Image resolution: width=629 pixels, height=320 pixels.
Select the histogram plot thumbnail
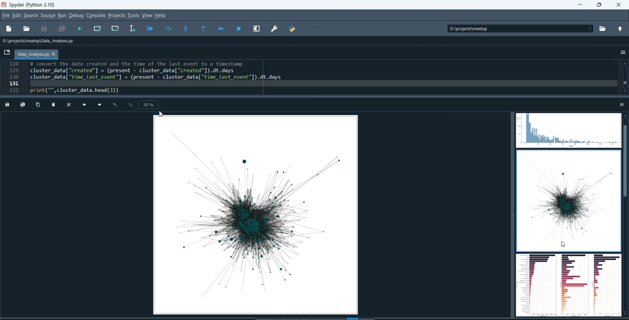(568, 130)
